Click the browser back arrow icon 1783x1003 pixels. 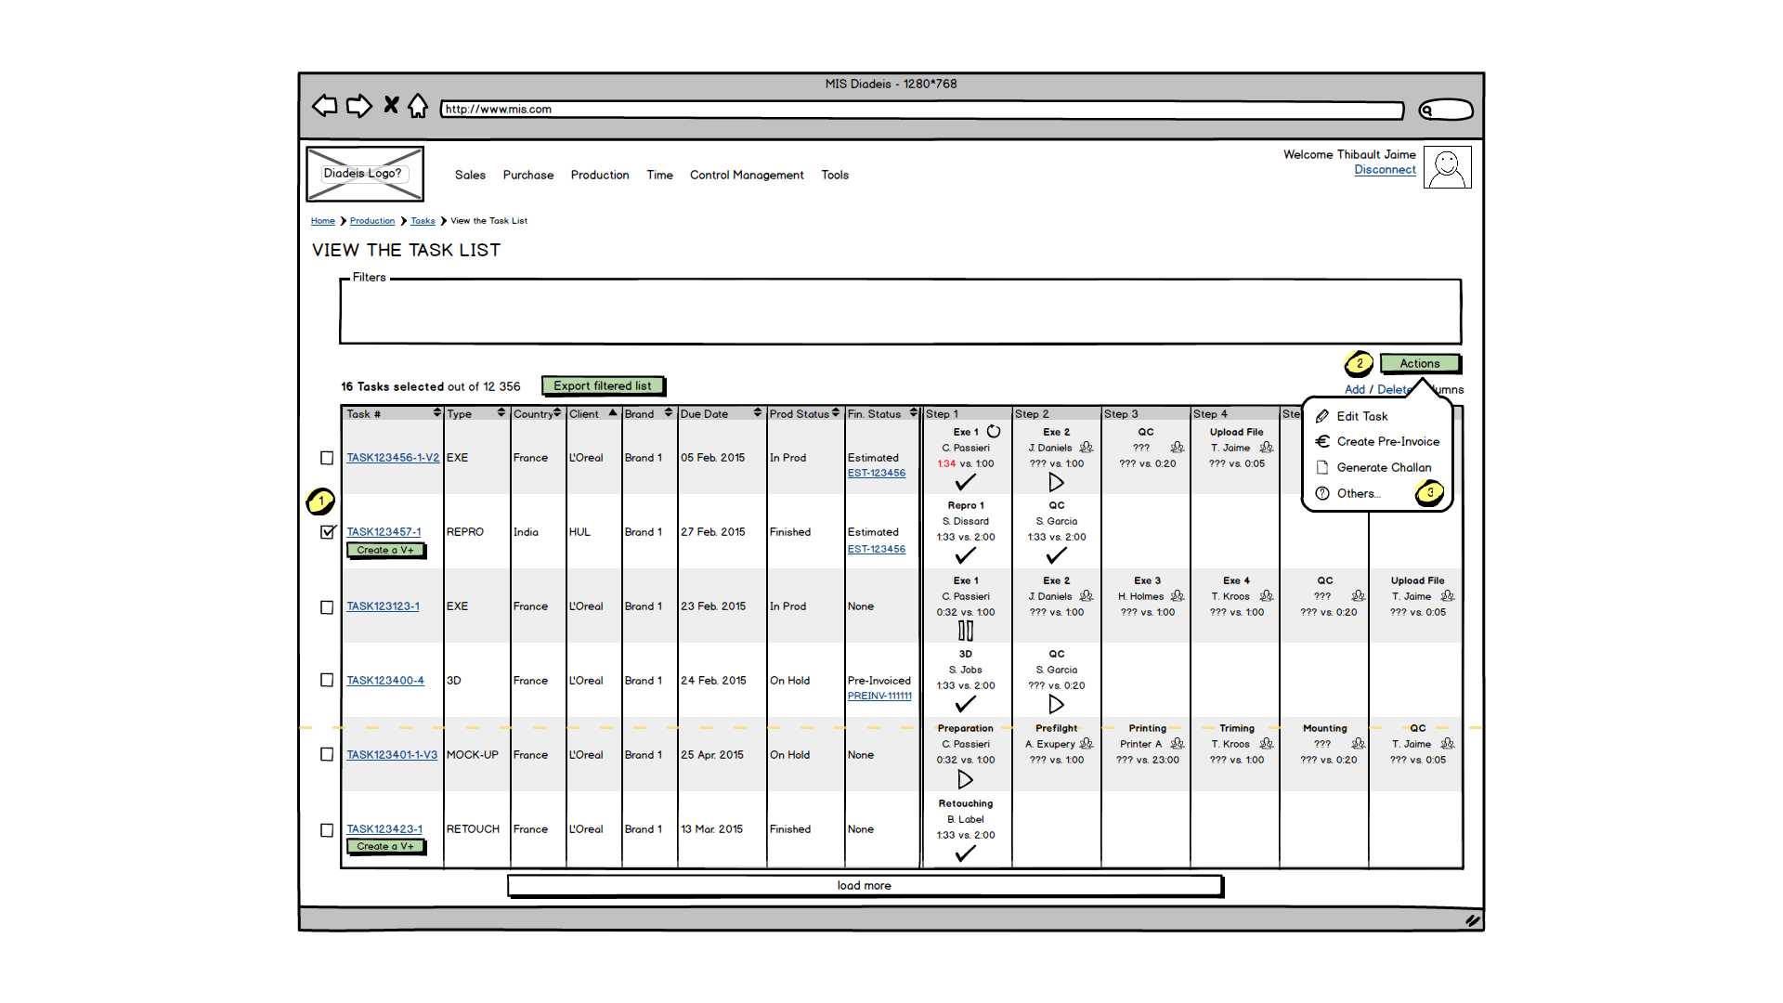coord(324,106)
